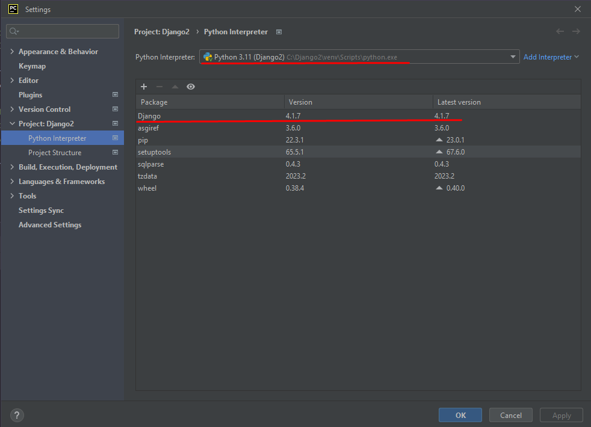This screenshot has width=591, height=427.
Task: Expand the Editor section
Action: 12,80
